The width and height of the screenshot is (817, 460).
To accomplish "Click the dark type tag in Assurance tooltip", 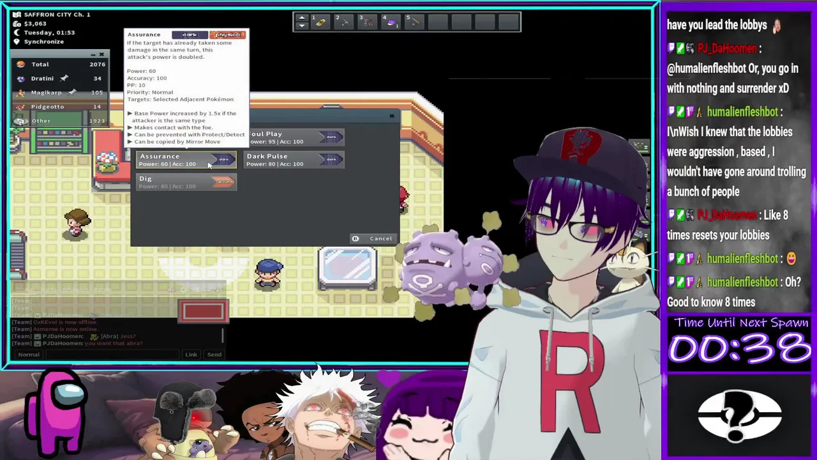I will 190,34.
